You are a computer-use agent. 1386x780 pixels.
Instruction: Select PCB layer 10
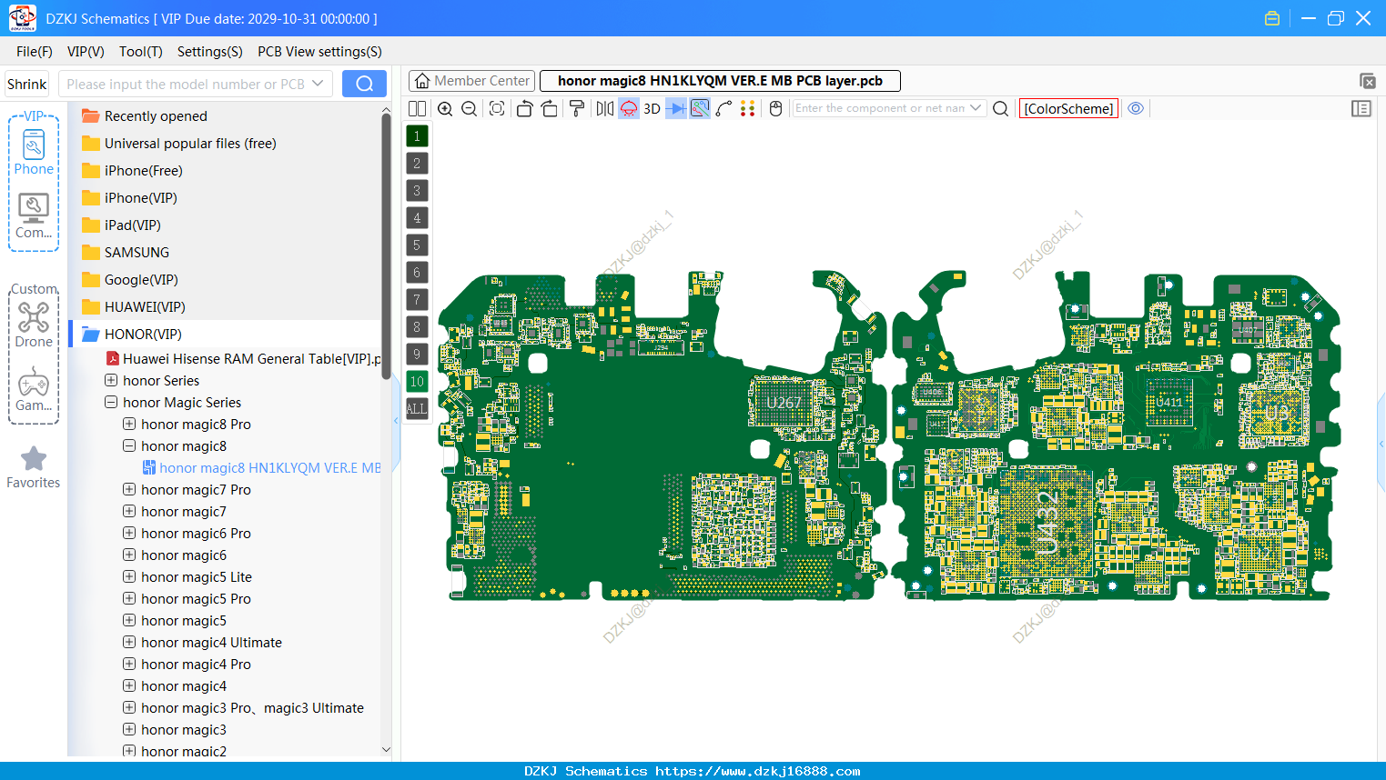tap(417, 382)
